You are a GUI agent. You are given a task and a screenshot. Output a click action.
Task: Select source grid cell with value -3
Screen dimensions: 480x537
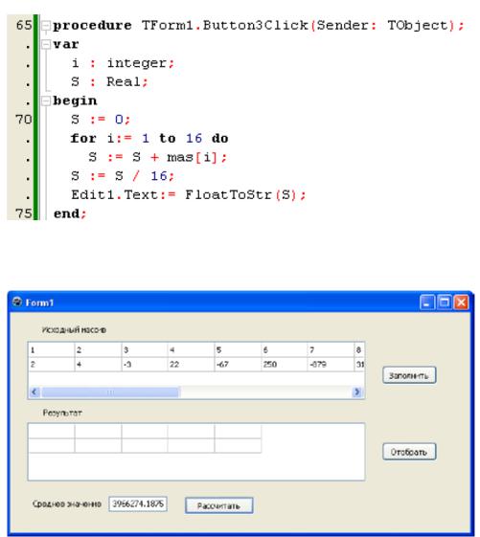145,365
